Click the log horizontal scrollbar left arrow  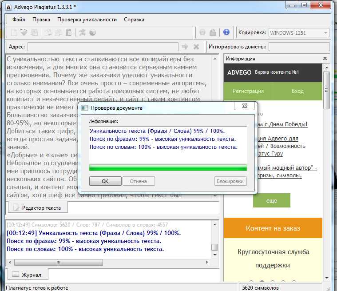pyautogui.click(x=9, y=262)
